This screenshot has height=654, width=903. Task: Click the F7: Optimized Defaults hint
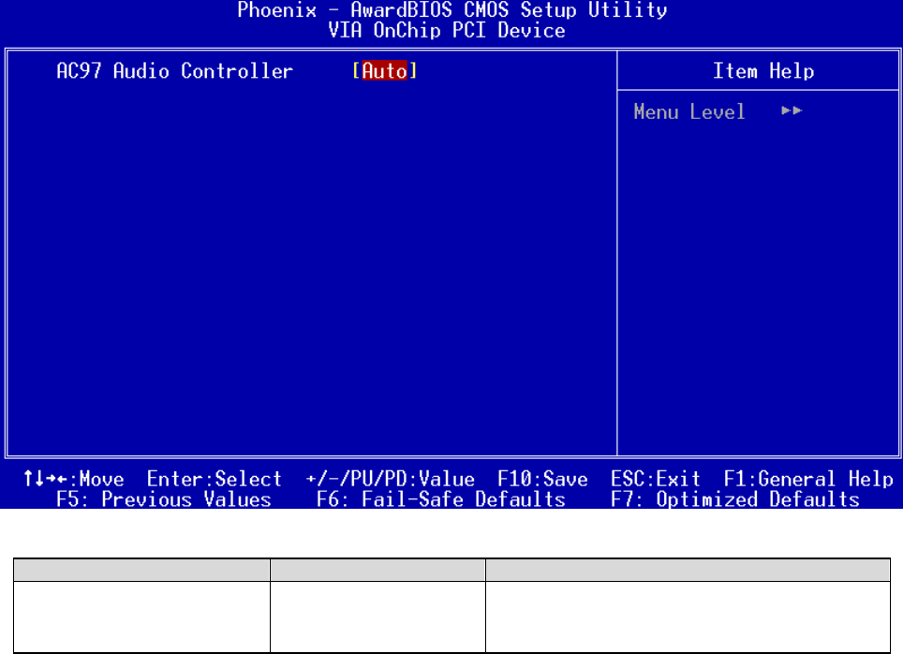pyautogui.click(x=734, y=499)
